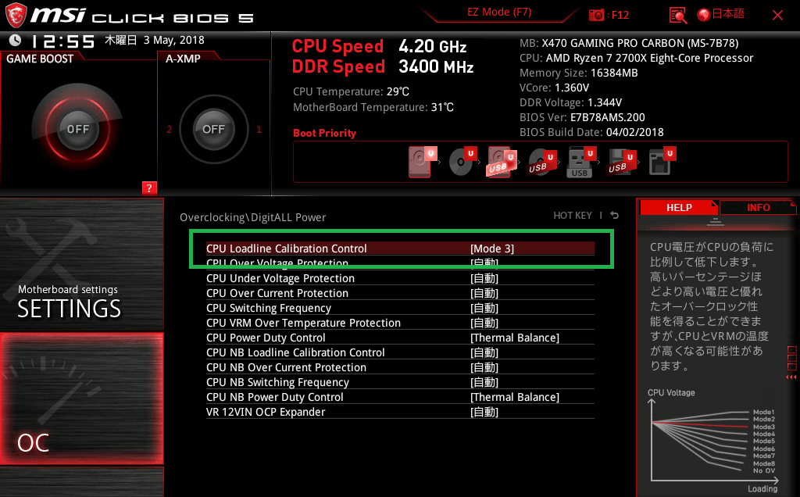Select the VR 12VIN OCP Expander row
The width and height of the screenshot is (800, 497).
(x=400, y=411)
